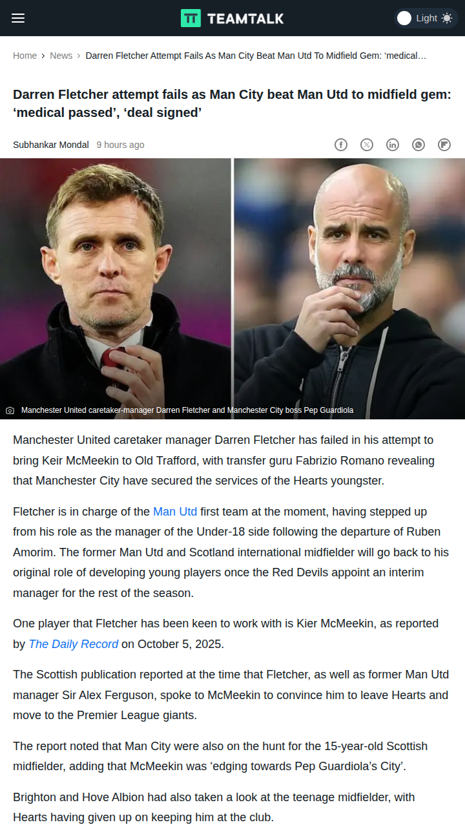
Task: Share article on X (Twitter)
Action: click(x=367, y=145)
